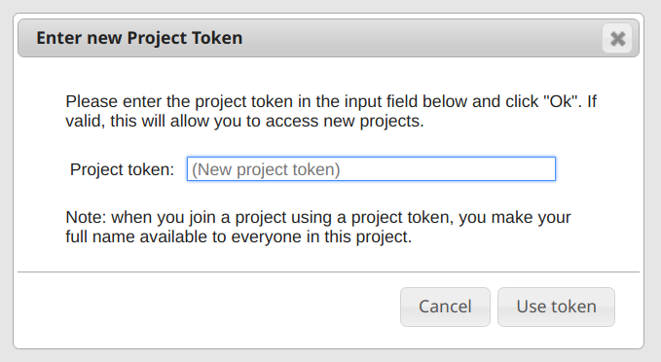Click the instruction text starting "Please enter"
This screenshot has width=661, height=362.
pos(331,111)
